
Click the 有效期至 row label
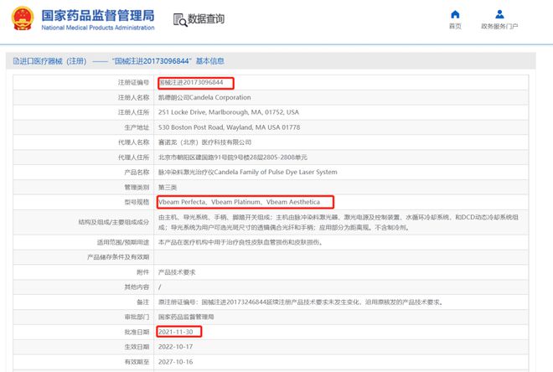tap(137, 362)
